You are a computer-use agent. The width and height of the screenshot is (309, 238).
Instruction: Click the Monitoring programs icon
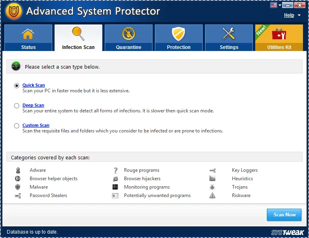pyautogui.click(x=115, y=187)
